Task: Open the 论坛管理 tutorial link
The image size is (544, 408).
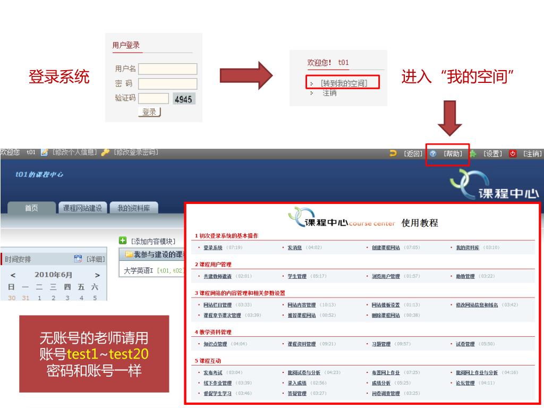Action: pos(465,383)
